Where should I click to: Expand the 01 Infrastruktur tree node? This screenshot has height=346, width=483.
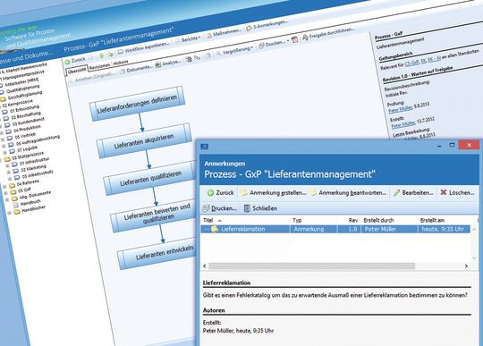point(8,165)
